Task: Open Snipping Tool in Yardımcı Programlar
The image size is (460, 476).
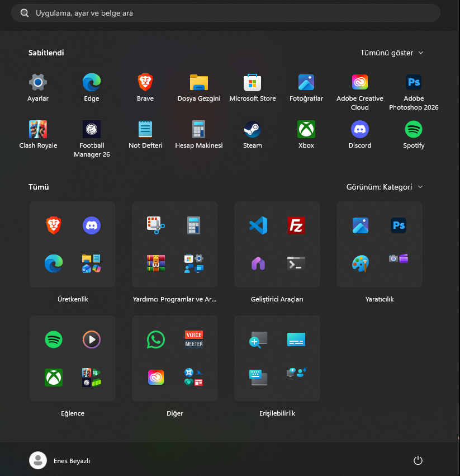Action: pos(156,225)
